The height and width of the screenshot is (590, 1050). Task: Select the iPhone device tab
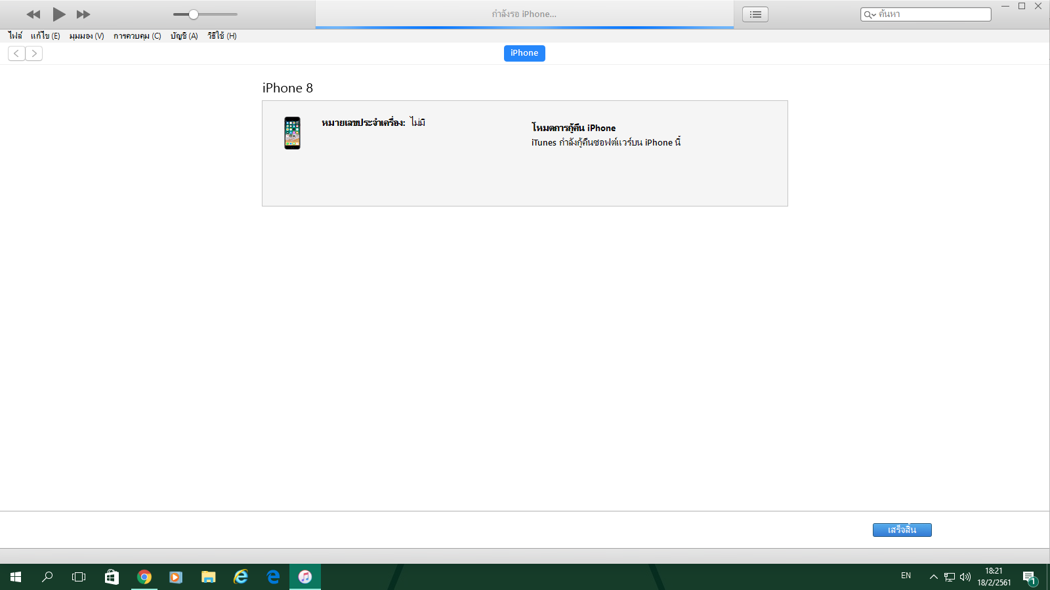(524, 53)
